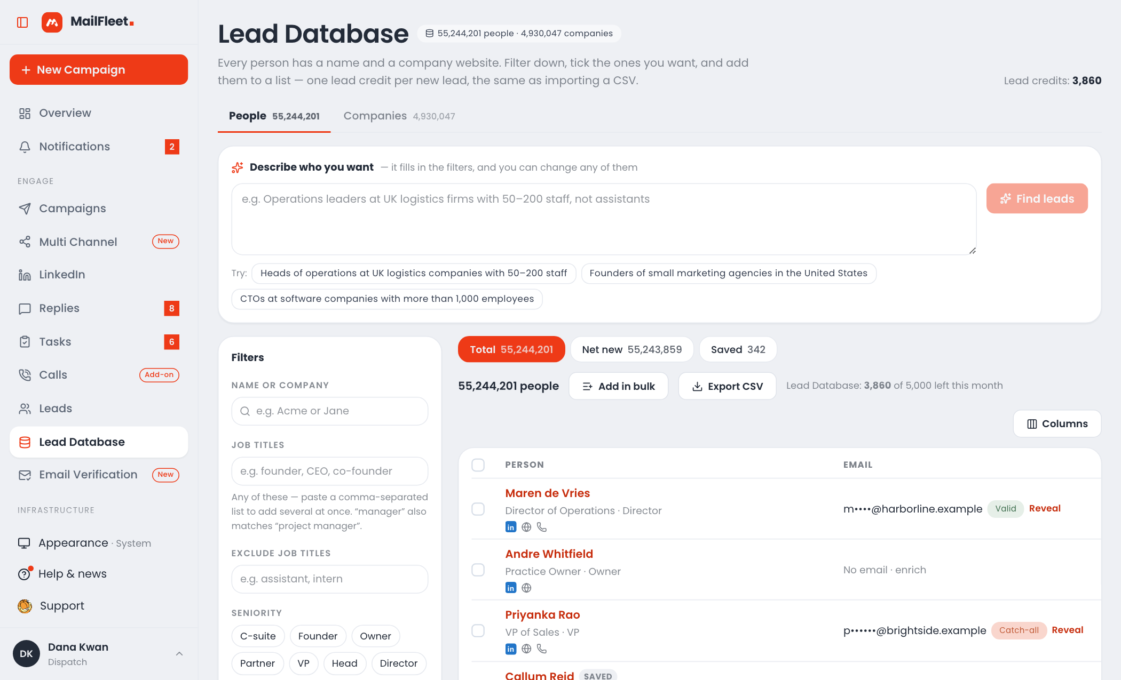Click the Multi Channel share icon
The image size is (1121, 680).
25,242
